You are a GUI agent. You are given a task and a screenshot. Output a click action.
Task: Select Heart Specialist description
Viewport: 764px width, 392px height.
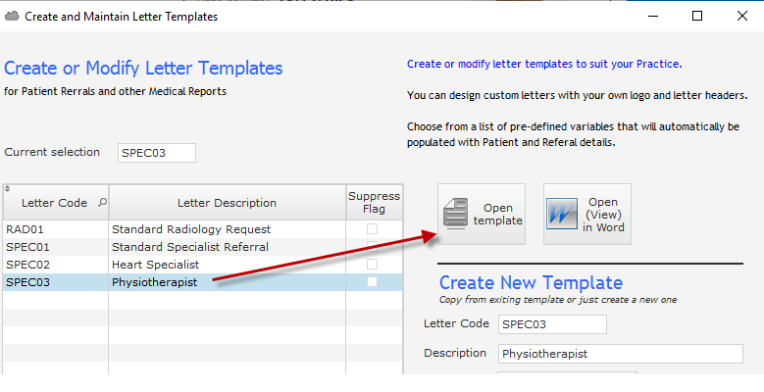(x=228, y=265)
